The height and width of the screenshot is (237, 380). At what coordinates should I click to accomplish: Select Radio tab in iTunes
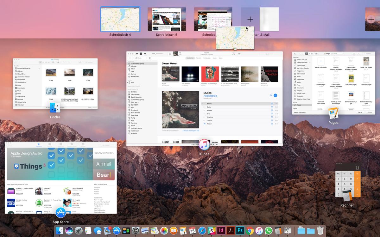point(214,58)
